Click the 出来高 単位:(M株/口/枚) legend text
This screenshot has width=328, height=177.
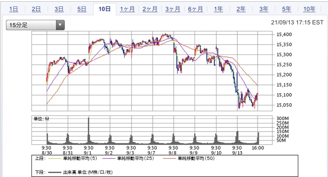click(88, 172)
